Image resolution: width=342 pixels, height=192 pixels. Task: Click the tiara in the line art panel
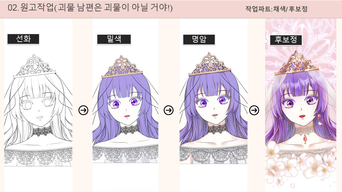[34, 66]
